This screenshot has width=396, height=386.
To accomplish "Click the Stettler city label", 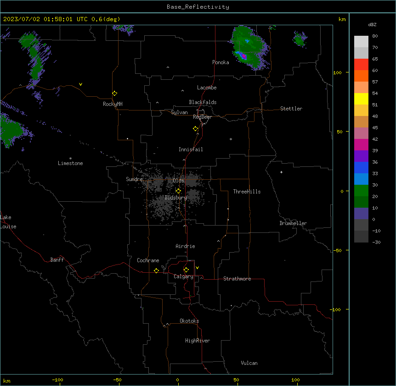I will tap(291, 109).
